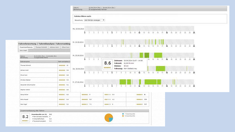Click 'Herr Waldeck neu' vehicle in tooltip

click(x=130, y=68)
